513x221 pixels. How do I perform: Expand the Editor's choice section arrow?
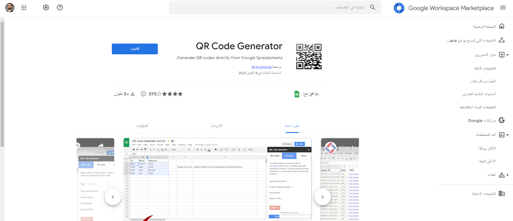coord(508,55)
